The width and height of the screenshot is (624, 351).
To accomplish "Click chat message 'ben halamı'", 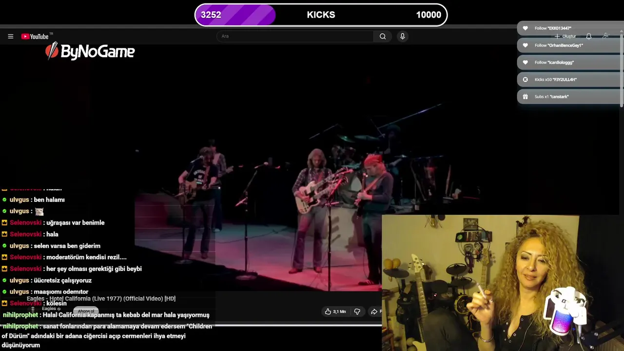I will coord(49,199).
